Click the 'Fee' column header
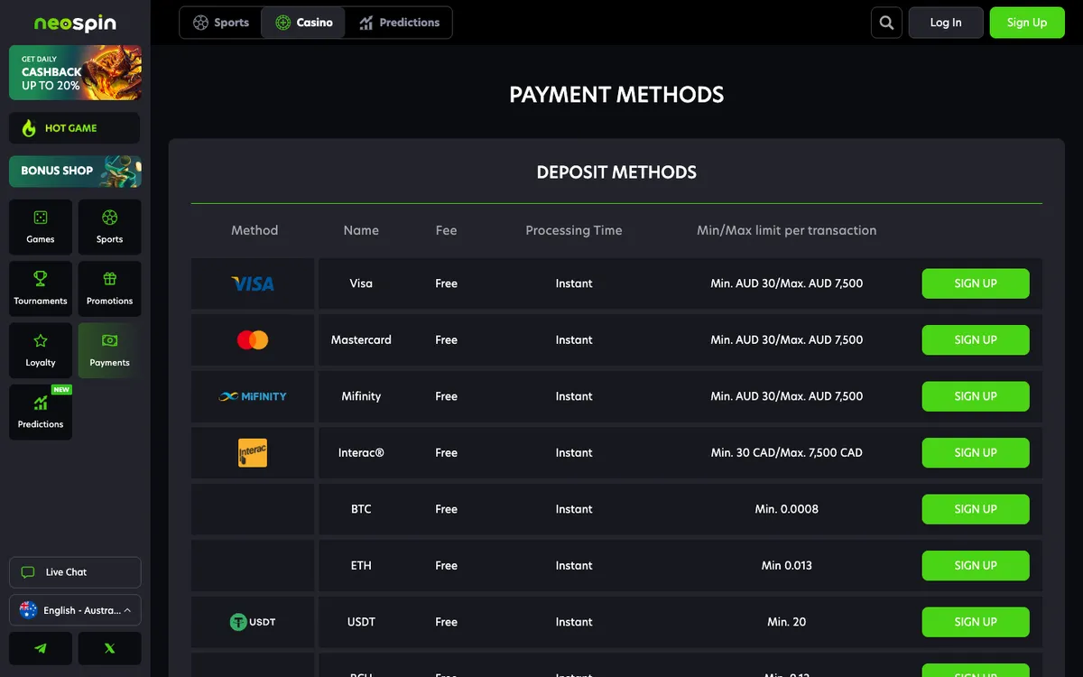The height and width of the screenshot is (677, 1083). 446,230
